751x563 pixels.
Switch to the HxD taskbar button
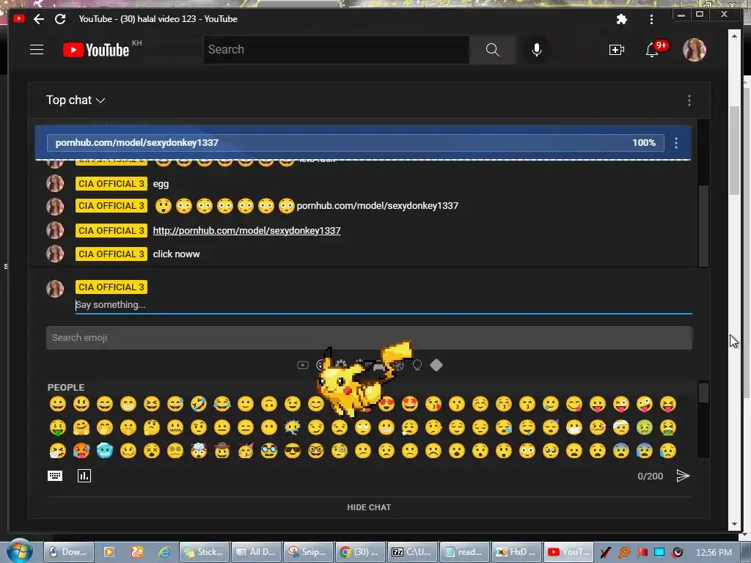click(x=517, y=552)
